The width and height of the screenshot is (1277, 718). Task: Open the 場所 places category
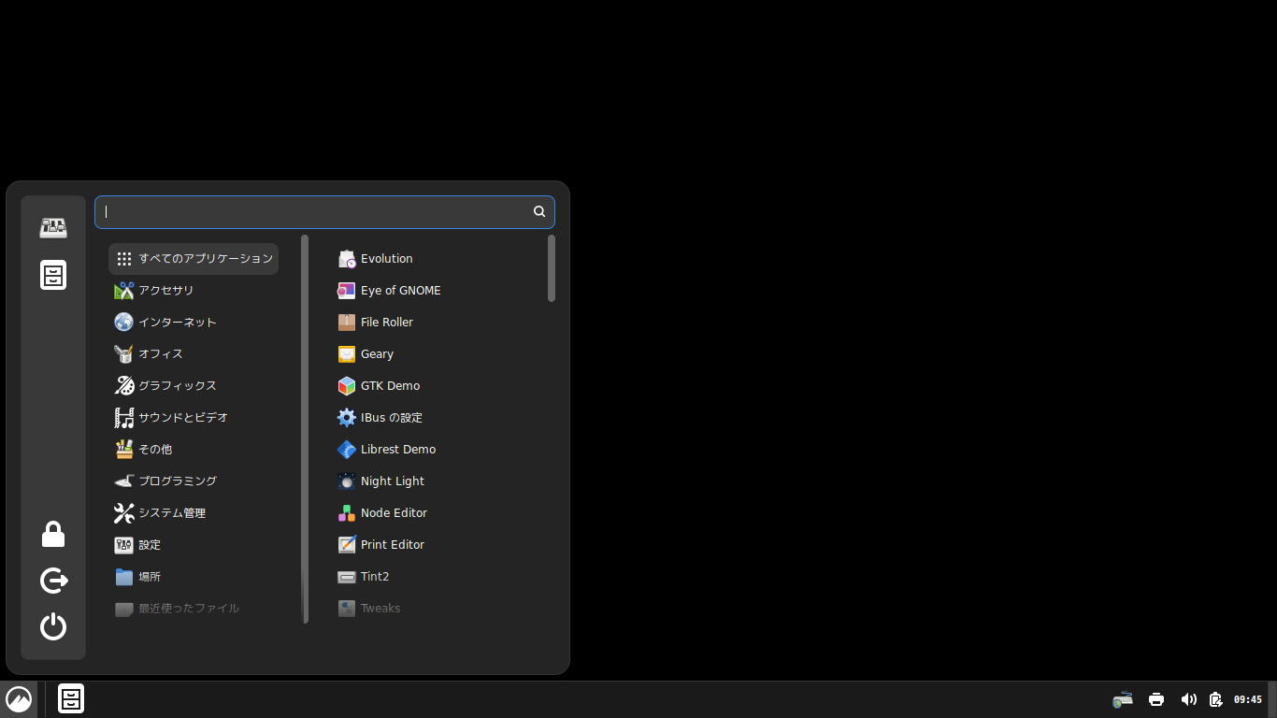coord(194,577)
